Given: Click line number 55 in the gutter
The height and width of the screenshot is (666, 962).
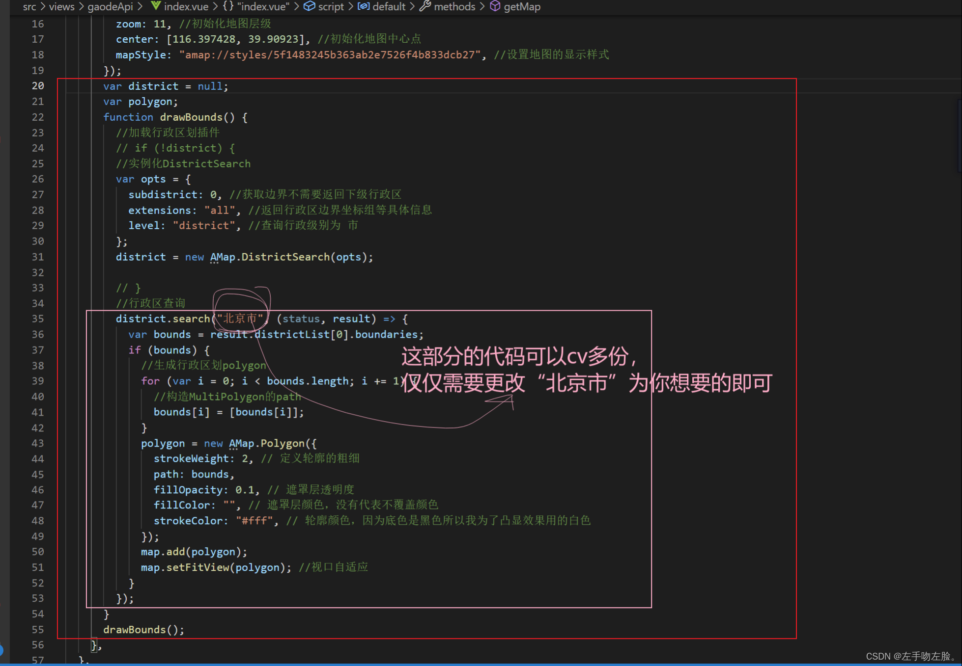Looking at the screenshot, I should coord(38,629).
